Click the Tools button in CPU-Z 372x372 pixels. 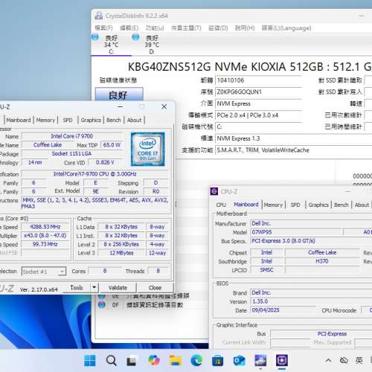[77, 288]
